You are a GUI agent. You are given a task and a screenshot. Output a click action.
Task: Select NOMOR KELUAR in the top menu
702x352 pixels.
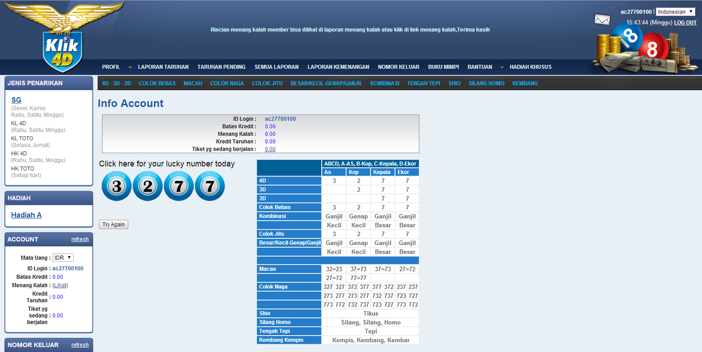[398, 67]
